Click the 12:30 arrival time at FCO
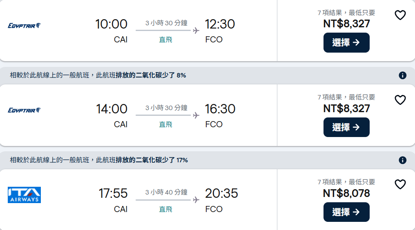Viewport: 415px width, 230px height. (x=220, y=24)
